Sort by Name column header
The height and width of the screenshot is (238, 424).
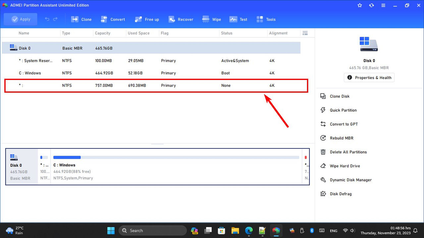(x=24, y=33)
